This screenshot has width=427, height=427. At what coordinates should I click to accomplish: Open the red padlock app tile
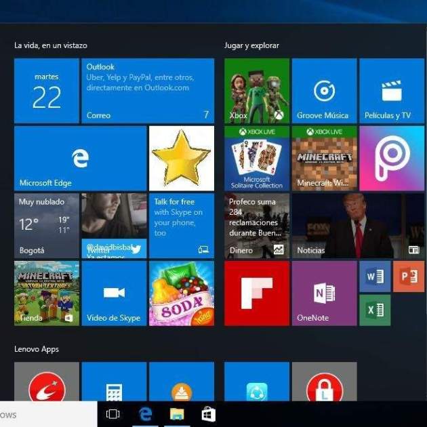[325, 382]
